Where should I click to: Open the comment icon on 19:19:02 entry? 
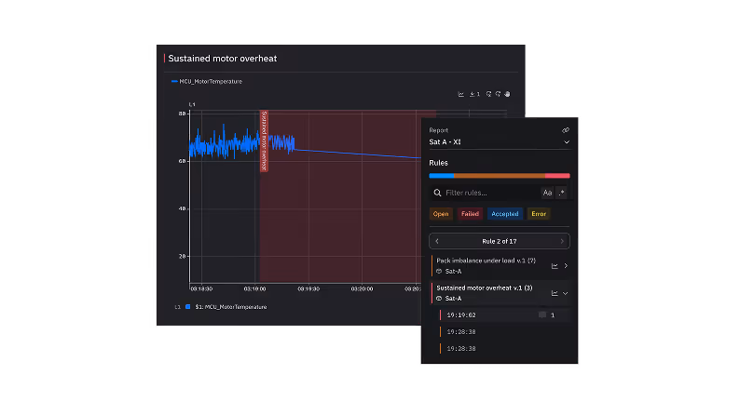click(542, 315)
